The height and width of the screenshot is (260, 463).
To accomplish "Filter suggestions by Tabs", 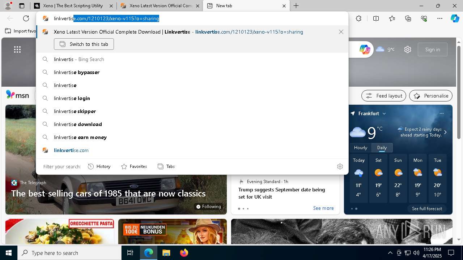I will (x=166, y=166).
